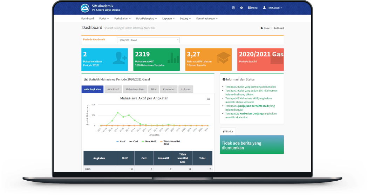Open the document icon in header
This screenshot has height=195, width=368.
click(x=234, y=8)
